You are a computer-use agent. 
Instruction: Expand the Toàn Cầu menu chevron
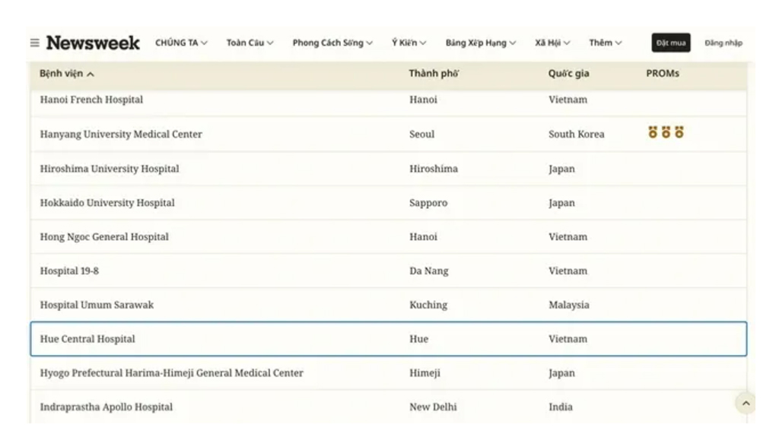click(x=270, y=43)
